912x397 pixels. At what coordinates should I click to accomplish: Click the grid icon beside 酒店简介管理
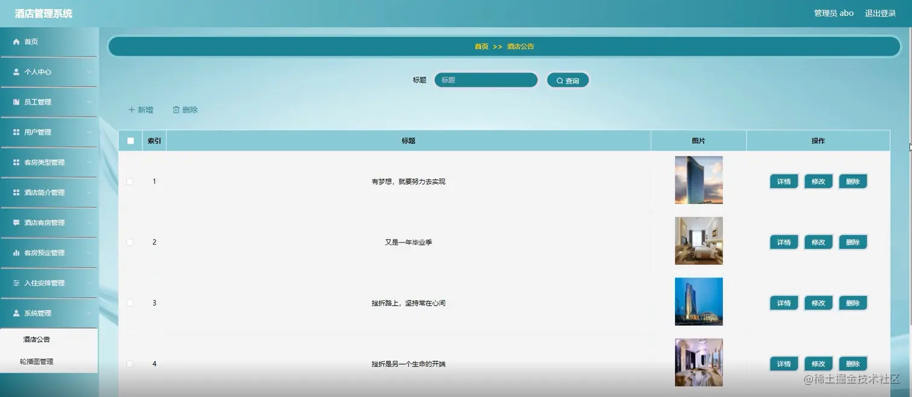(x=16, y=192)
